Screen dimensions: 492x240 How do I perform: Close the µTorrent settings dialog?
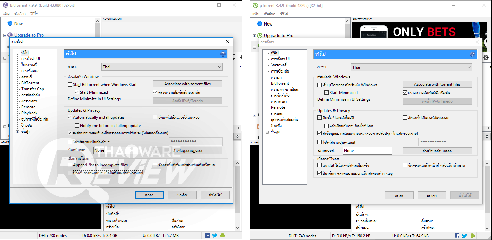click(477, 42)
